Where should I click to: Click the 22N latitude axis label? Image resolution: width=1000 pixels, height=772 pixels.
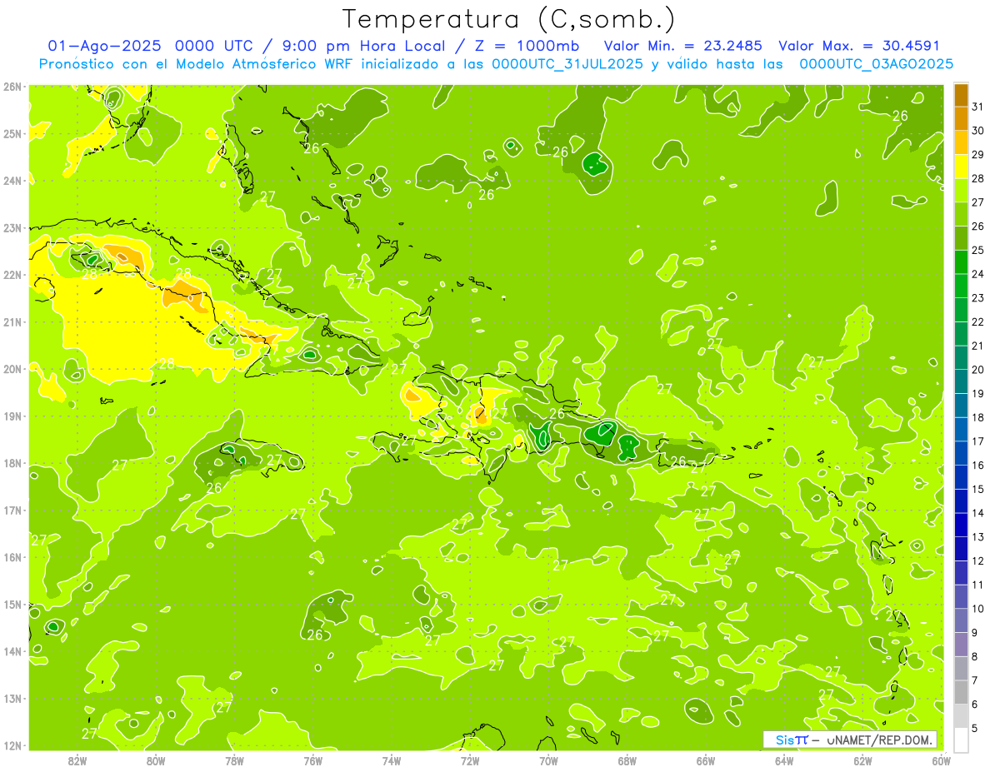click(12, 275)
